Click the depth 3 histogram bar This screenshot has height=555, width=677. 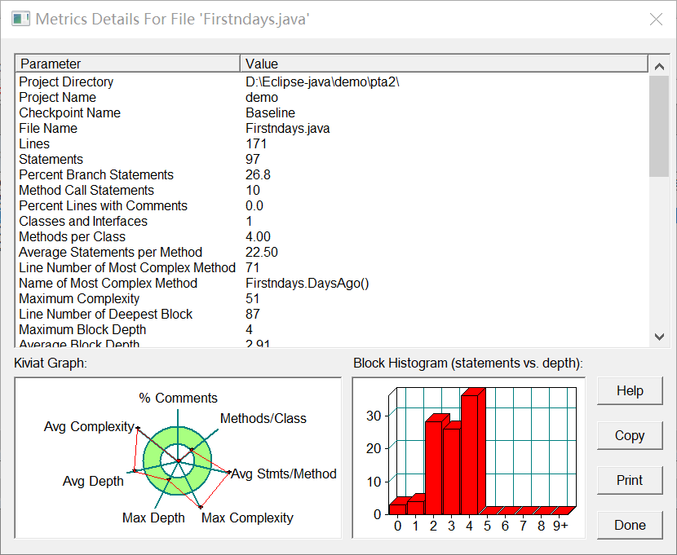click(452, 470)
